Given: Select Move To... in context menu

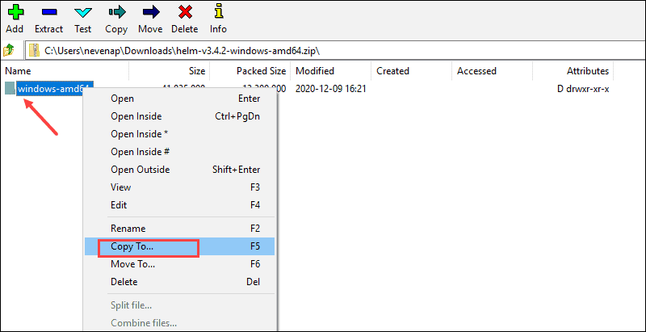Looking at the screenshot, I should pyautogui.click(x=179, y=264).
